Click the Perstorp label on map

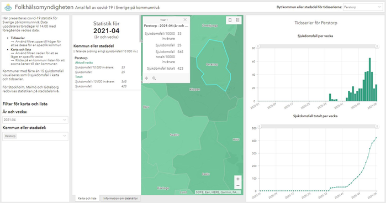(212, 65)
